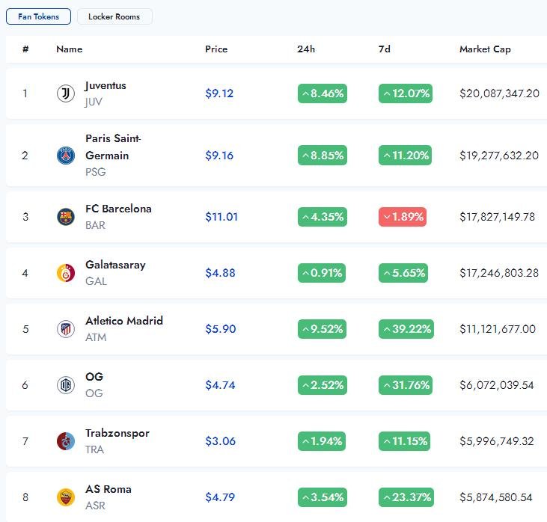Open the AS Roma token name link
The image size is (547, 522).
pyautogui.click(x=109, y=489)
